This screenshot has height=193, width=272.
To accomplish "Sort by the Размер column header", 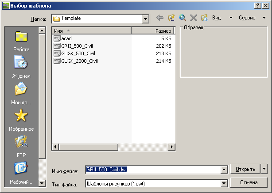I will (153, 31).
